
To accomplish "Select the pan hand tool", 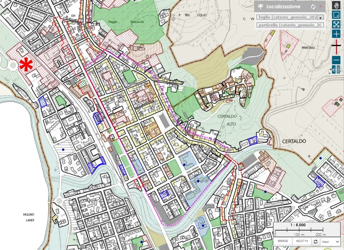I will [336, 6].
